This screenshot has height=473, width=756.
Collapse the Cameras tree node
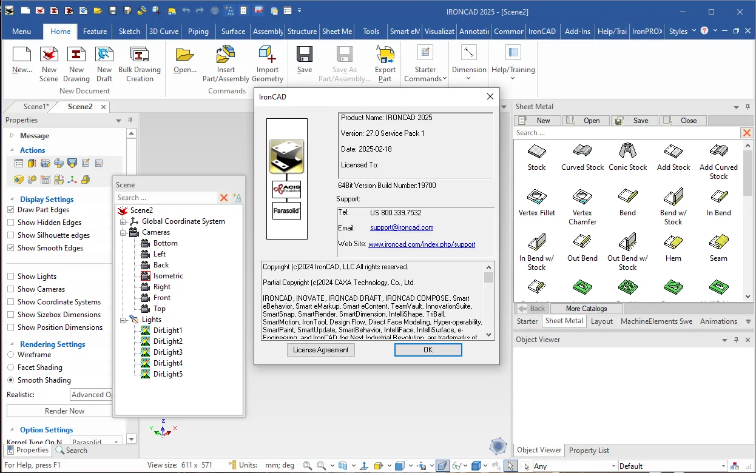(123, 232)
